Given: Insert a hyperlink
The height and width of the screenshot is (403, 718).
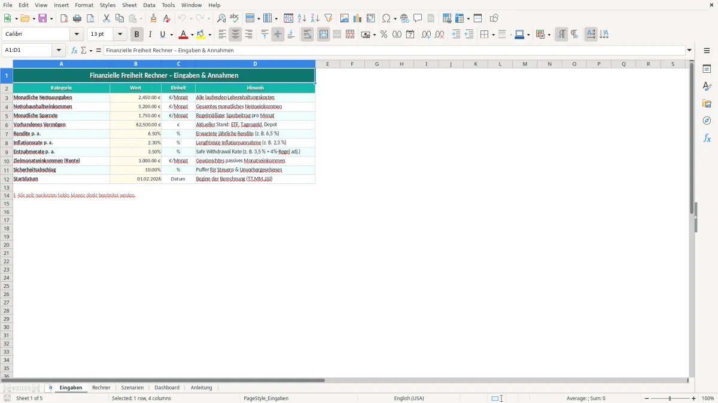Looking at the screenshot, I should (404, 19).
